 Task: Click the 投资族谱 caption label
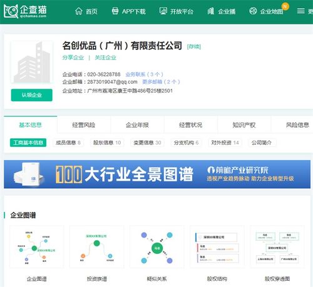(x=97, y=279)
